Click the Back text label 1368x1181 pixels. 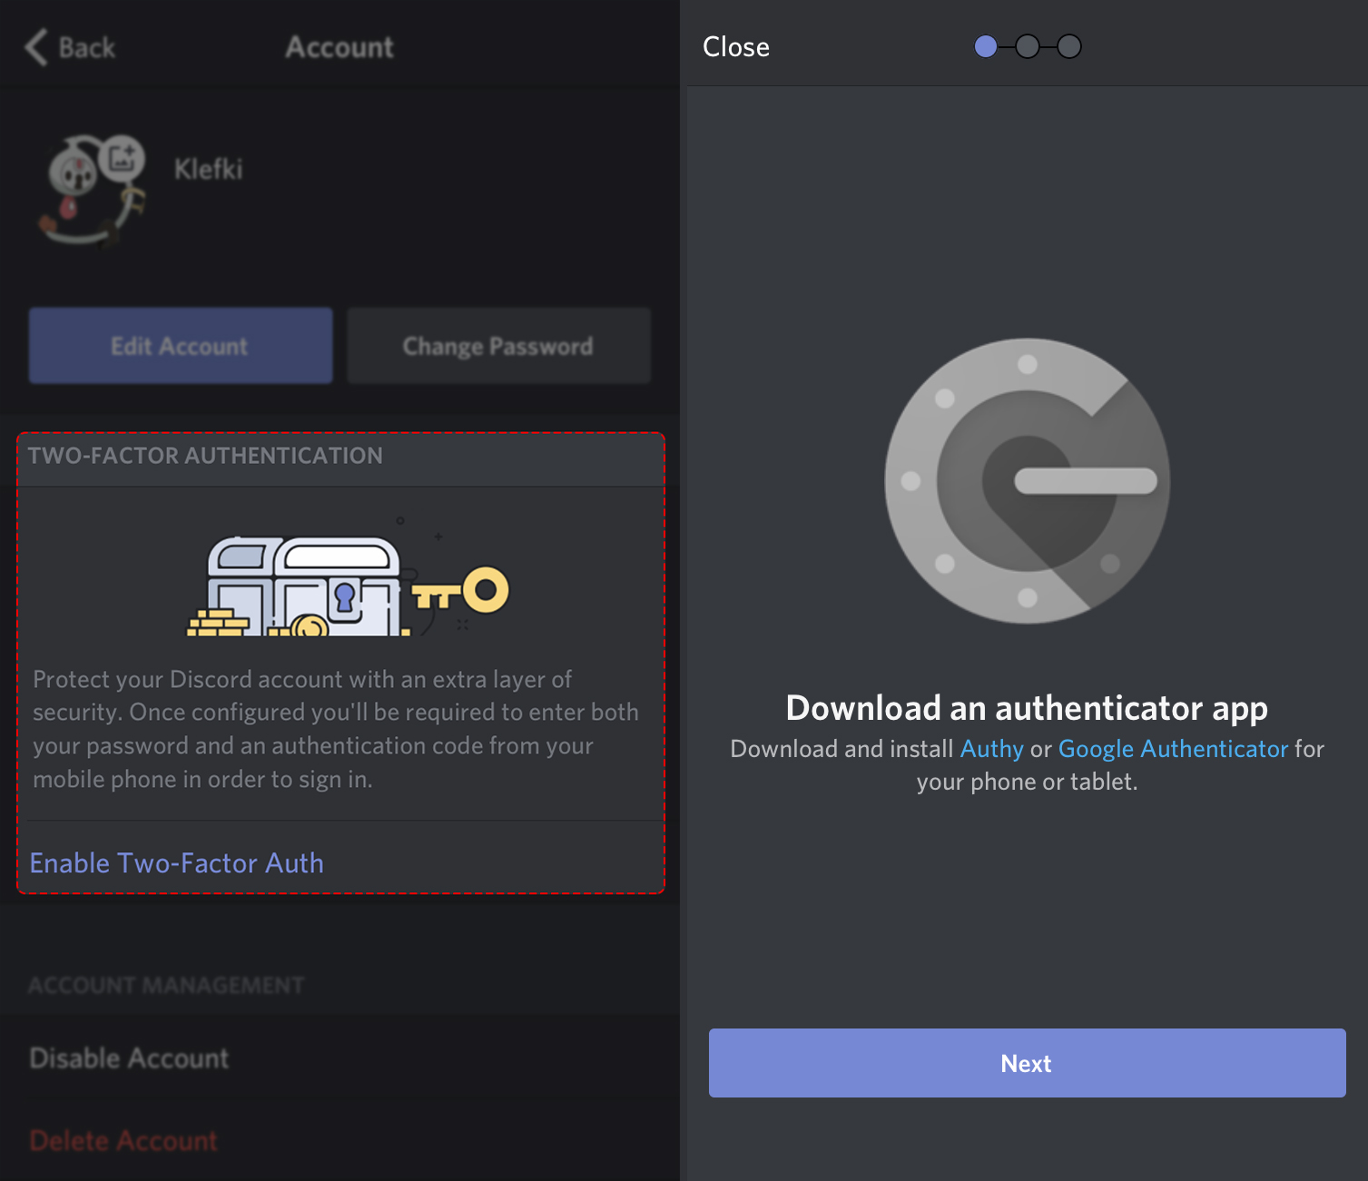(87, 47)
